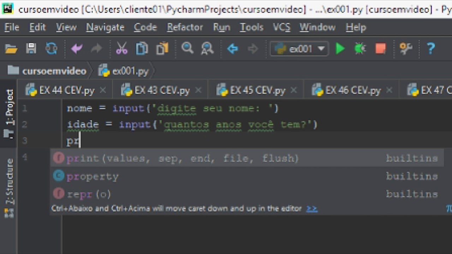This screenshot has width=452, height=254.
Task: Click the >> link in completion hint
Action: (x=312, y=208)
